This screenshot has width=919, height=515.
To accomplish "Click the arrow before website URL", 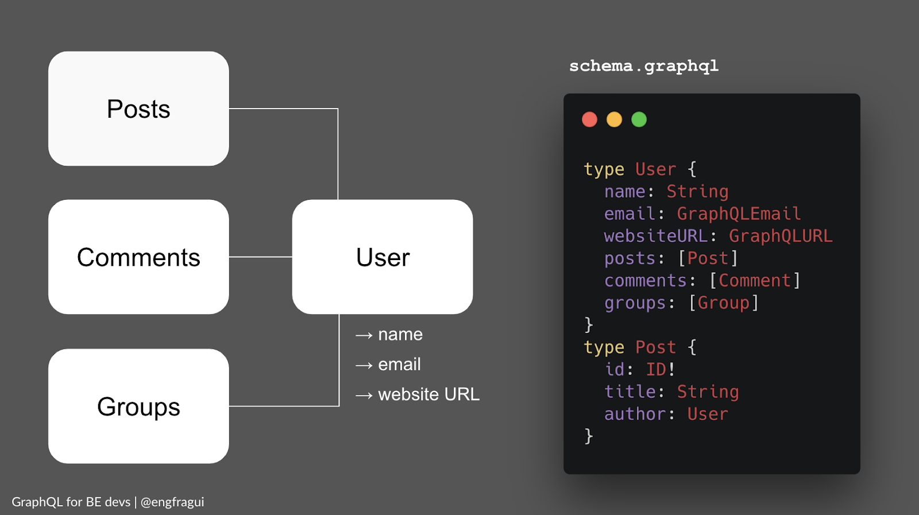I will pyautogui.click(x=364, y=396).
